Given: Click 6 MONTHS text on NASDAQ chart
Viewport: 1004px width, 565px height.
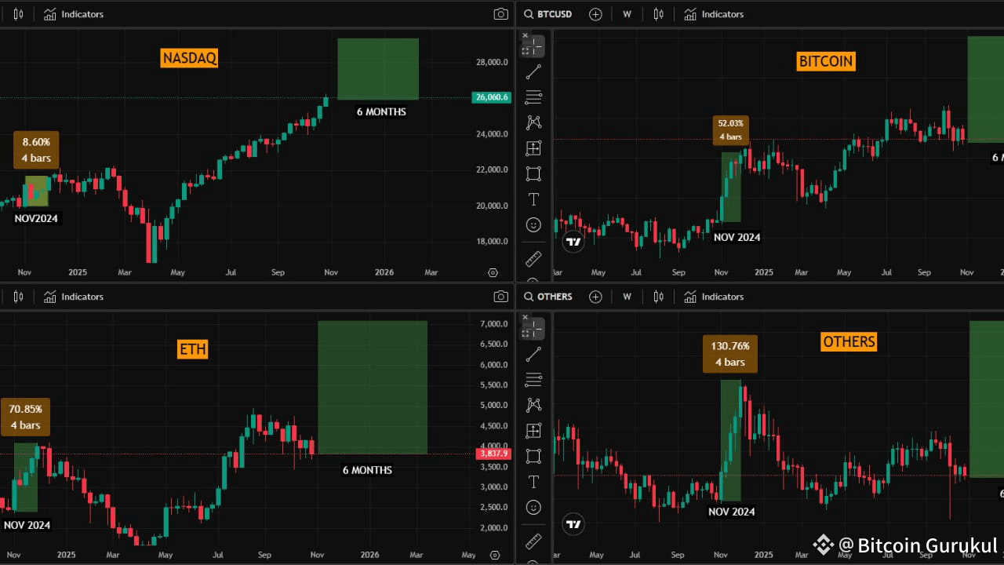Looking at the screenshot, I should click(x=381, y=111).
